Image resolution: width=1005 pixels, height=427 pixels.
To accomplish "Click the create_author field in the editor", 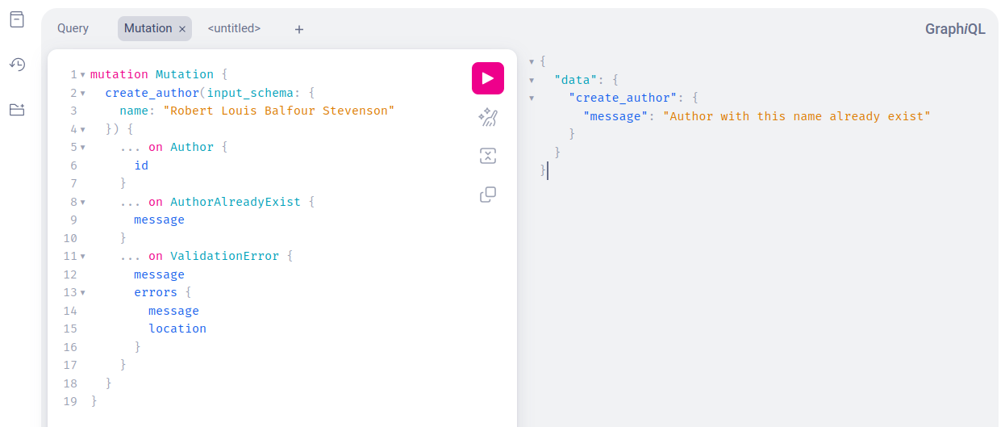I will (x=152, y=93).
